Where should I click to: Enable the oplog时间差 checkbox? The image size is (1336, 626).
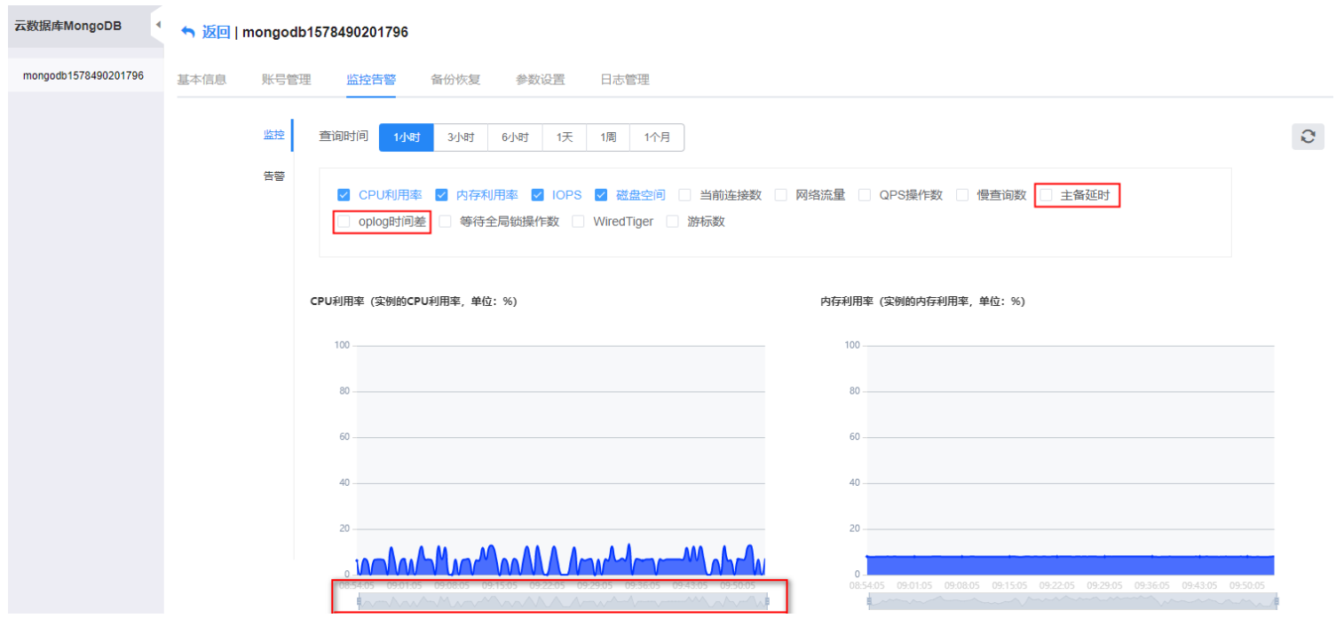[x=344, y=222]
